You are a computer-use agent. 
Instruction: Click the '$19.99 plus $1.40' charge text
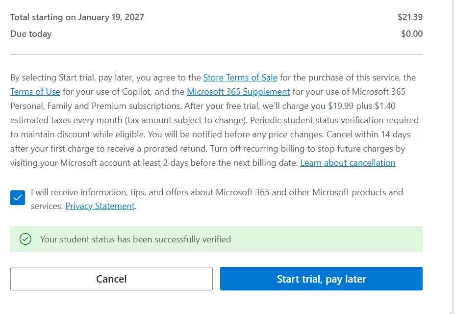pyautogui.click(x=361, y=106)
